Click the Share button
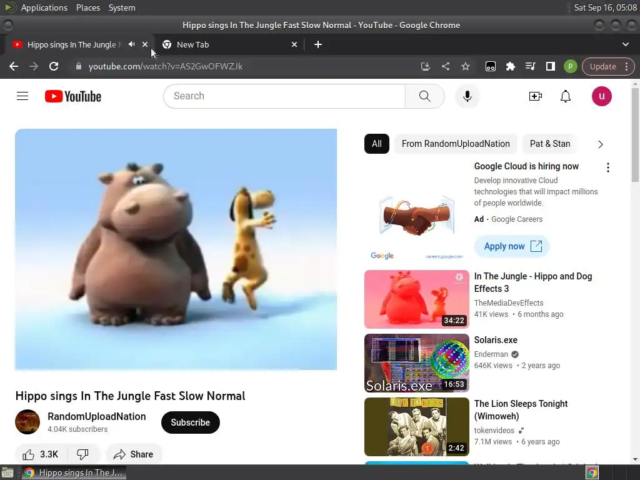The image size is (640, 480). (x=134, y=454)
